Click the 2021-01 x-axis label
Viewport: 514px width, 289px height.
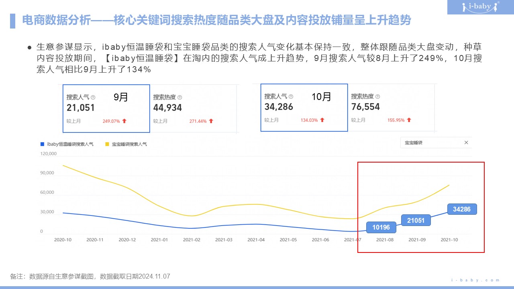point(159,240)
